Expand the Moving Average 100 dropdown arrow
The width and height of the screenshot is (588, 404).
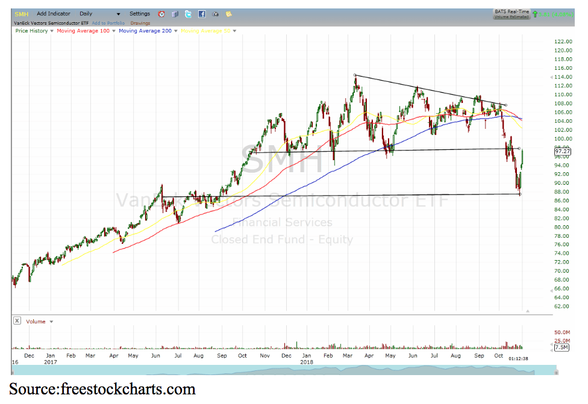click(114, 31)
